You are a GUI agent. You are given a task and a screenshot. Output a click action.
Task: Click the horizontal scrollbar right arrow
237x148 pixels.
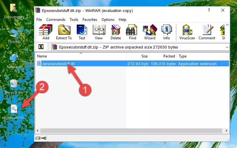point(226,131)
